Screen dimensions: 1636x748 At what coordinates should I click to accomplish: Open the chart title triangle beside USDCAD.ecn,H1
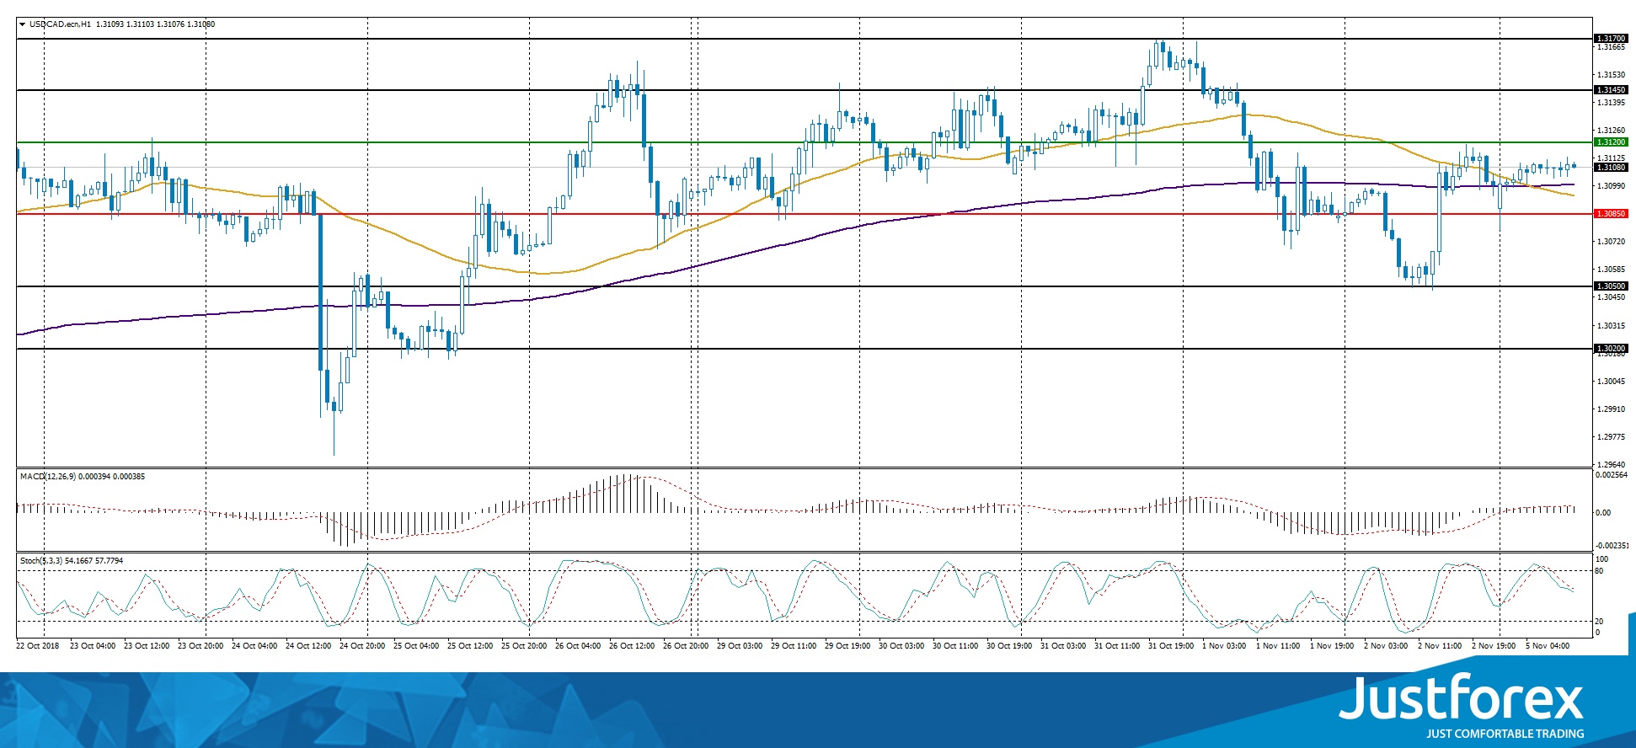22,24
